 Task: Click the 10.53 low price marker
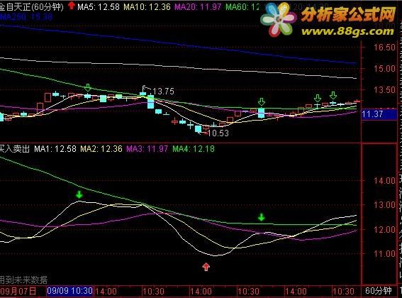coord(218,133)
